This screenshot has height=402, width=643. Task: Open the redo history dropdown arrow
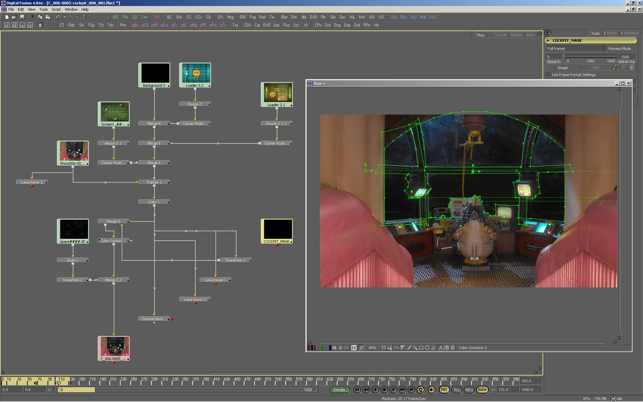tap(77, 17)
